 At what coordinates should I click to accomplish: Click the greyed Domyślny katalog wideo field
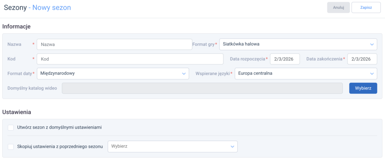(x=202, y=88)
